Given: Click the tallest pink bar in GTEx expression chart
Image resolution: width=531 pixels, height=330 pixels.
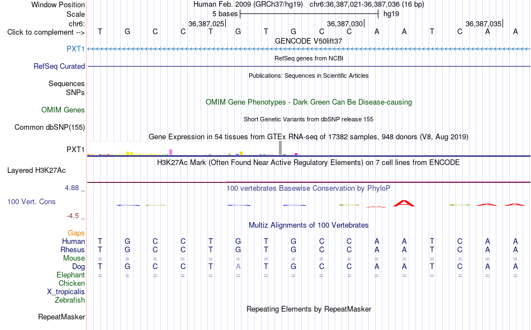Looking at the screenshot, I should pos(170,152).
